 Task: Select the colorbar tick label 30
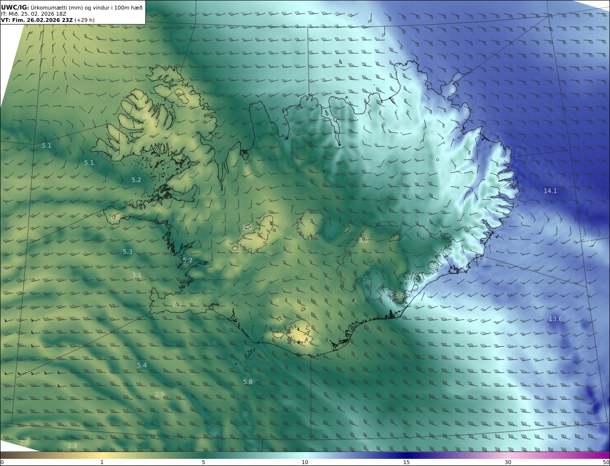508,462
